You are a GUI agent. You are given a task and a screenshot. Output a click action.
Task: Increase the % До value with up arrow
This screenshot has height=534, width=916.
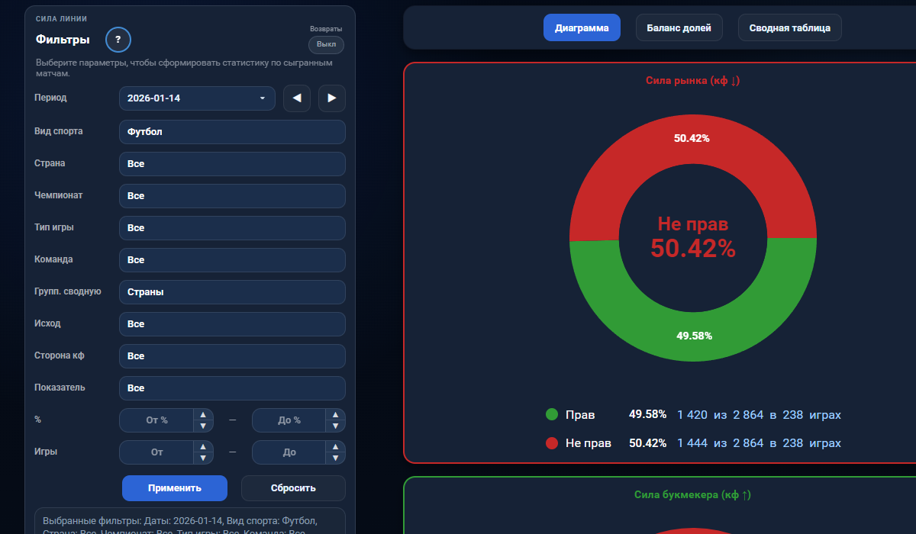(335, 415)
